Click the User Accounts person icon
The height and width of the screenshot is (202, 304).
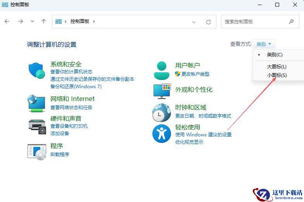coord(162,70)
